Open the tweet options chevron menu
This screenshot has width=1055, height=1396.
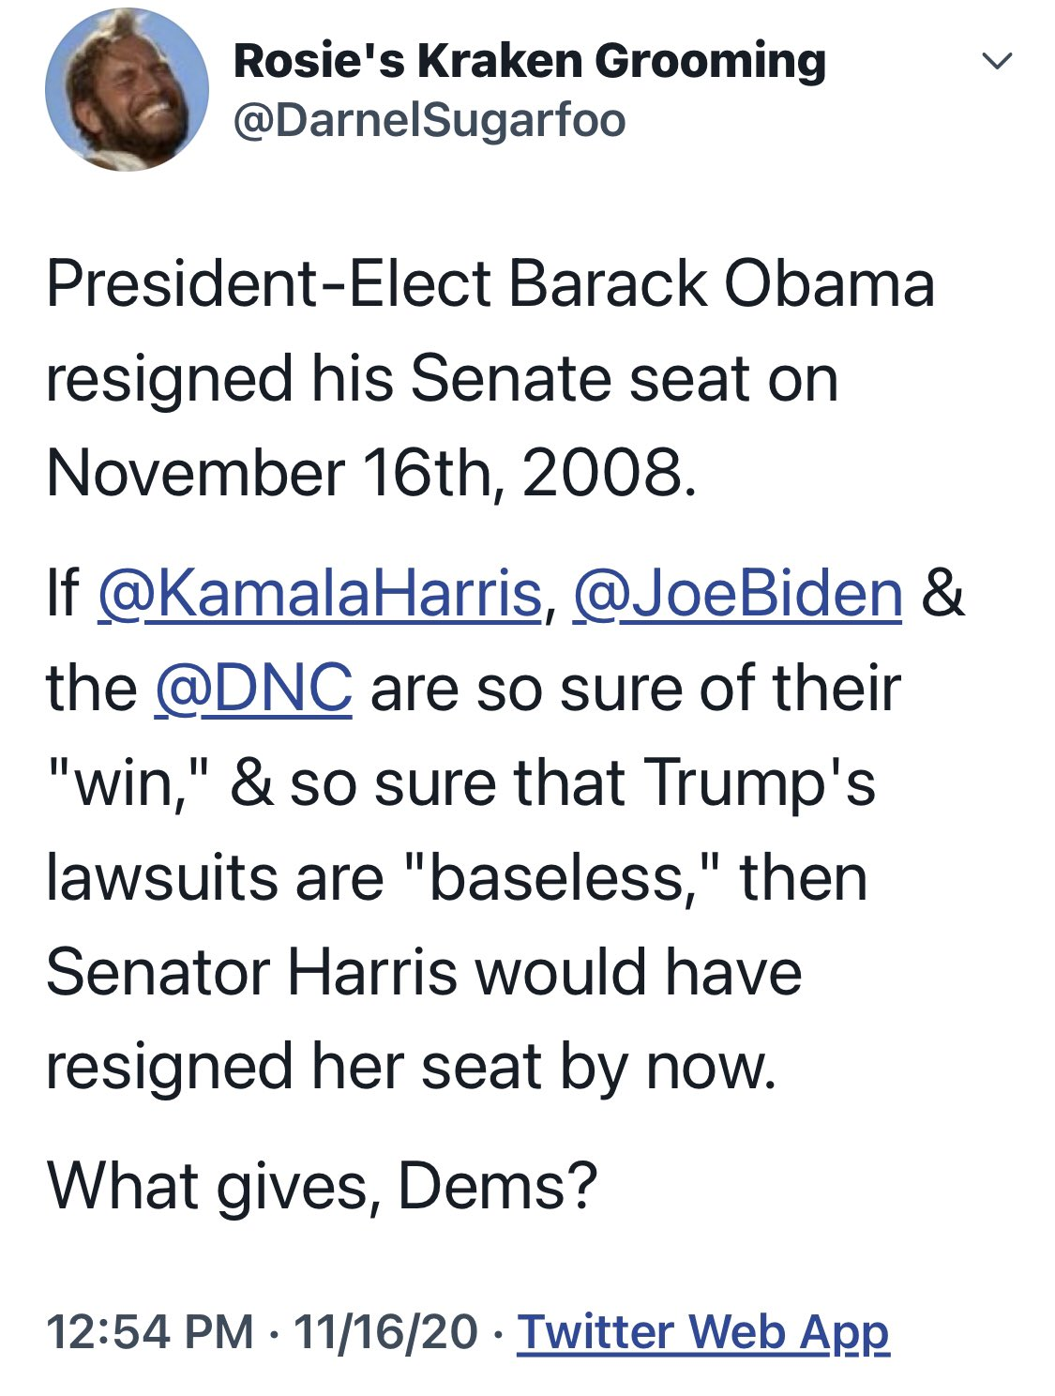point(996,62)
